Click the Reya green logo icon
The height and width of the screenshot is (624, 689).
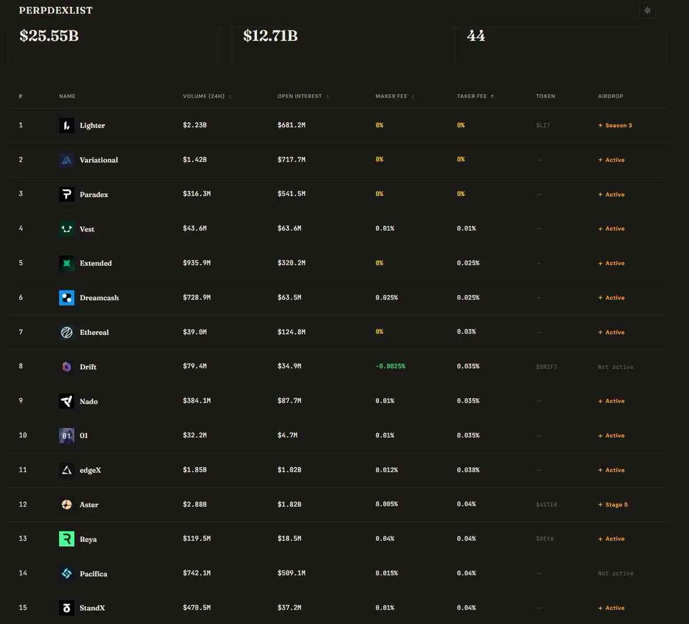pyautogui.click(x=67, y=539)
